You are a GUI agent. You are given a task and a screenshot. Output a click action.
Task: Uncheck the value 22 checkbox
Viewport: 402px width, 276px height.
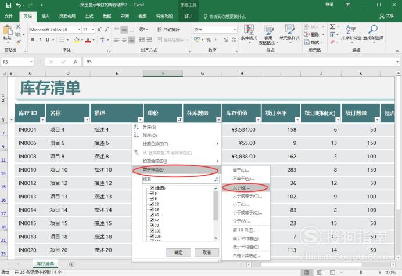pos(152,204)
